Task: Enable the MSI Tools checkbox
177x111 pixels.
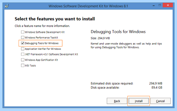Action: click(x=23, y=65)
